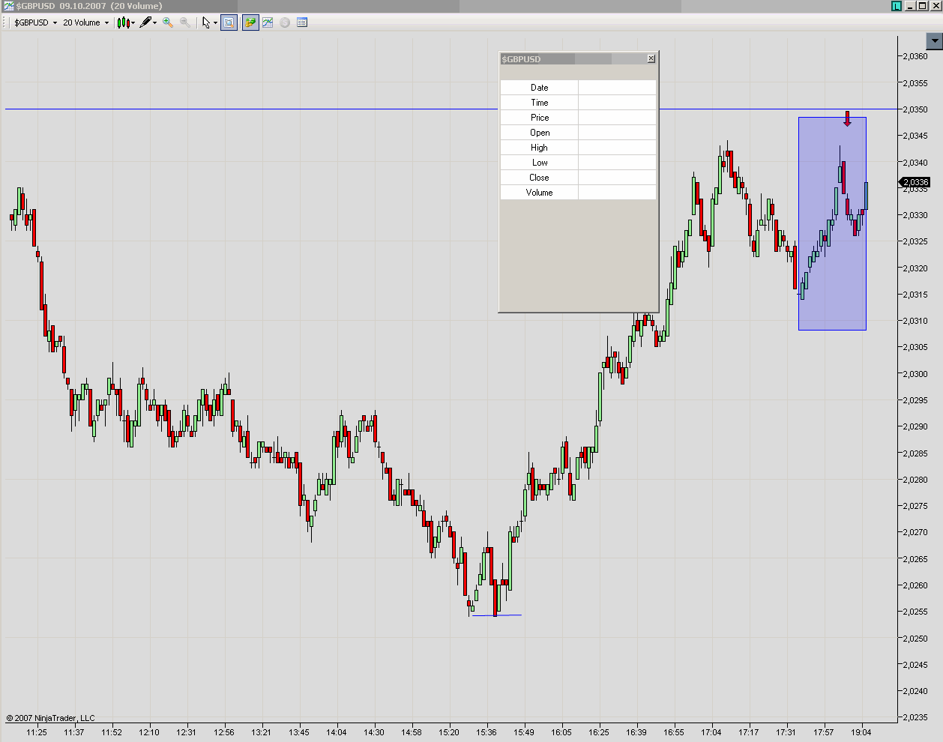Click the NinjaTrader chart window icon
Image resolution: width=943 pixels, height=742 pixels.
8,6
